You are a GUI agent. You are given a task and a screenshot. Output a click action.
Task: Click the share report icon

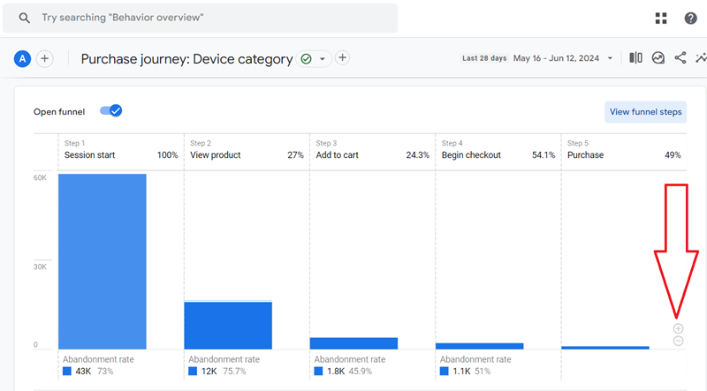point(680,58)
